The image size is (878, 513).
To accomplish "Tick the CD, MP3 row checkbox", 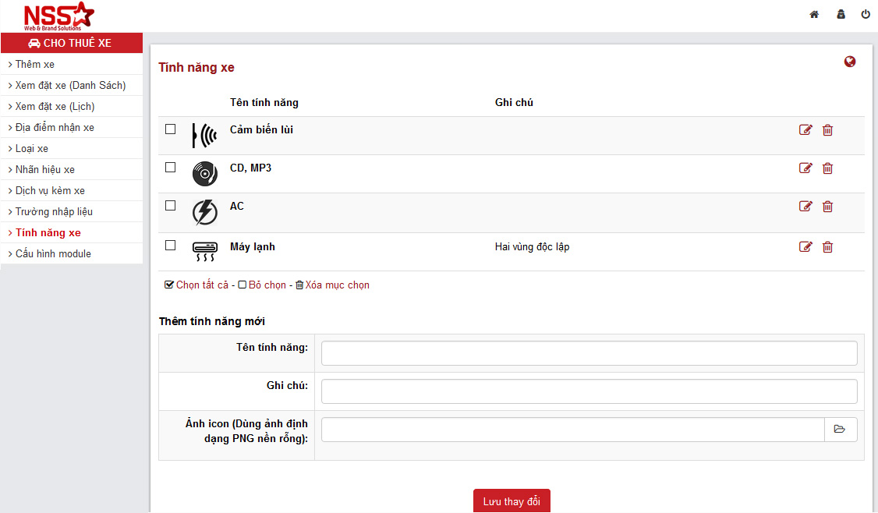I will pos(171,168).
